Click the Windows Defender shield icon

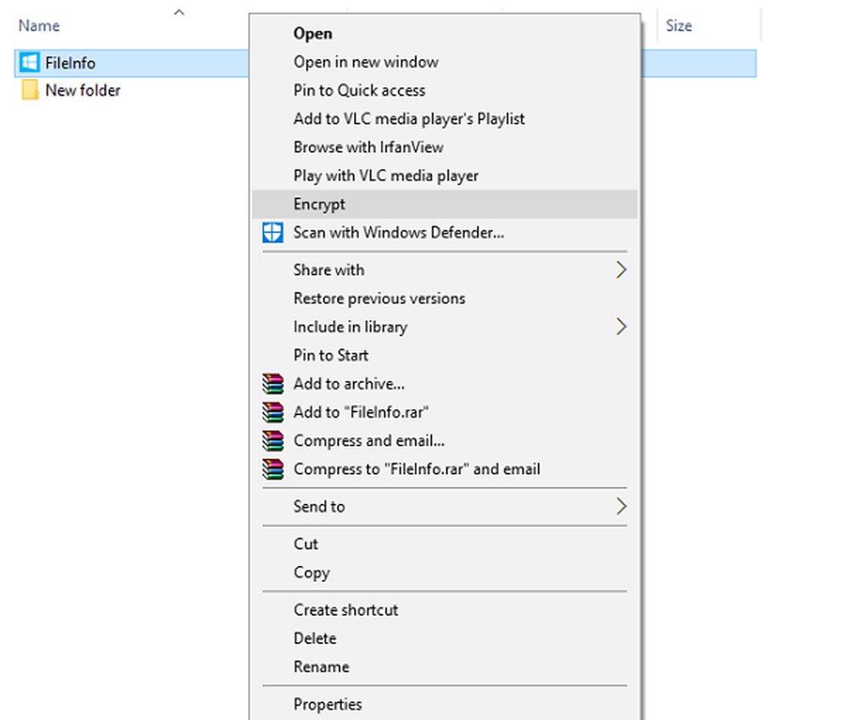pyautogui.click(x=272, y=233)
